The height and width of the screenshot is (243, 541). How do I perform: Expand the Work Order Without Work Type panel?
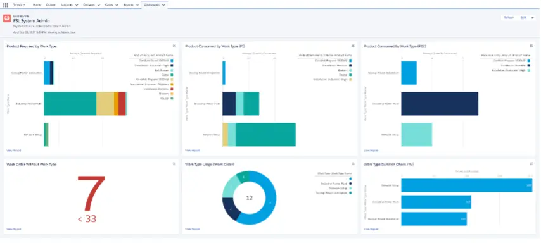click(174, 164)
